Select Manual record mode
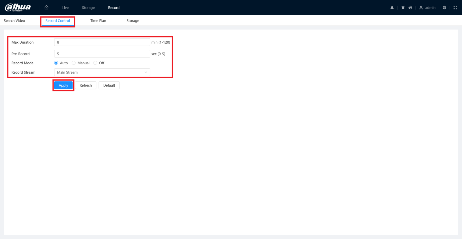Viewport: 462px width, 239px height. tap(81, 63)
